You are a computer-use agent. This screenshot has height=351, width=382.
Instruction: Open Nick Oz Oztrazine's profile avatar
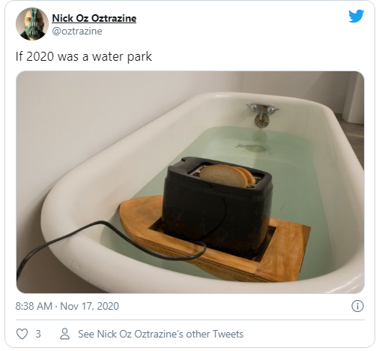[x=32, y=24]
